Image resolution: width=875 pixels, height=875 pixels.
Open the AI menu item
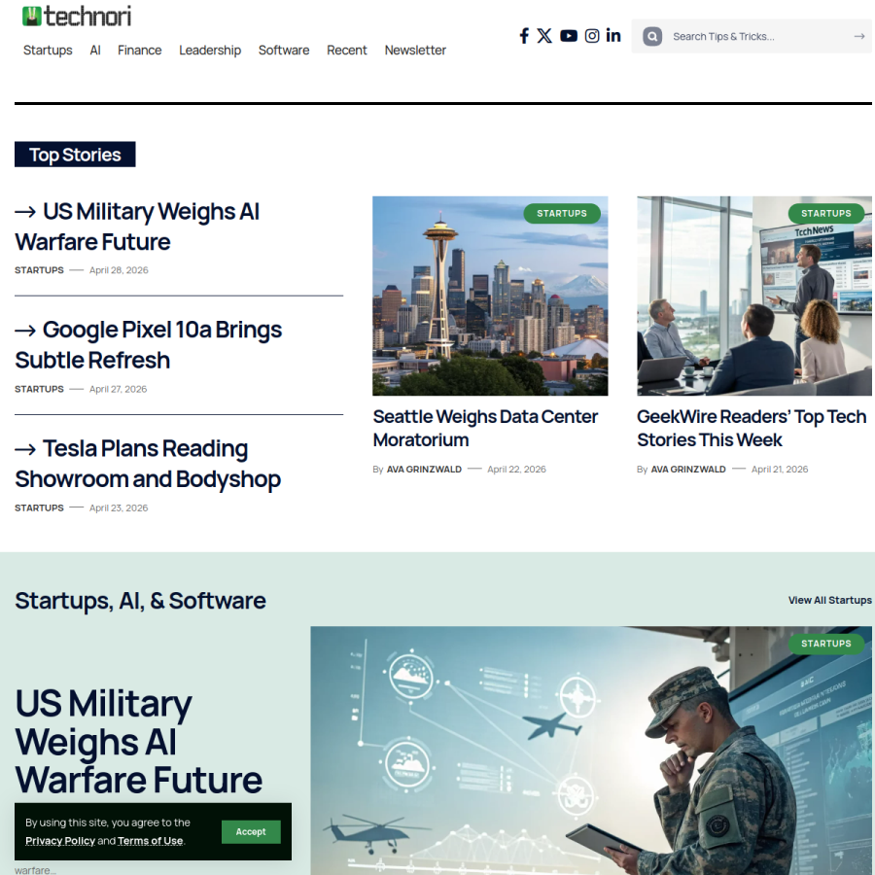(x=95, y=51)
